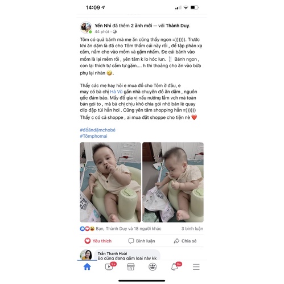View right photo of baby looking down
Viewport: 284px width, 284px height.
point(173,182)
